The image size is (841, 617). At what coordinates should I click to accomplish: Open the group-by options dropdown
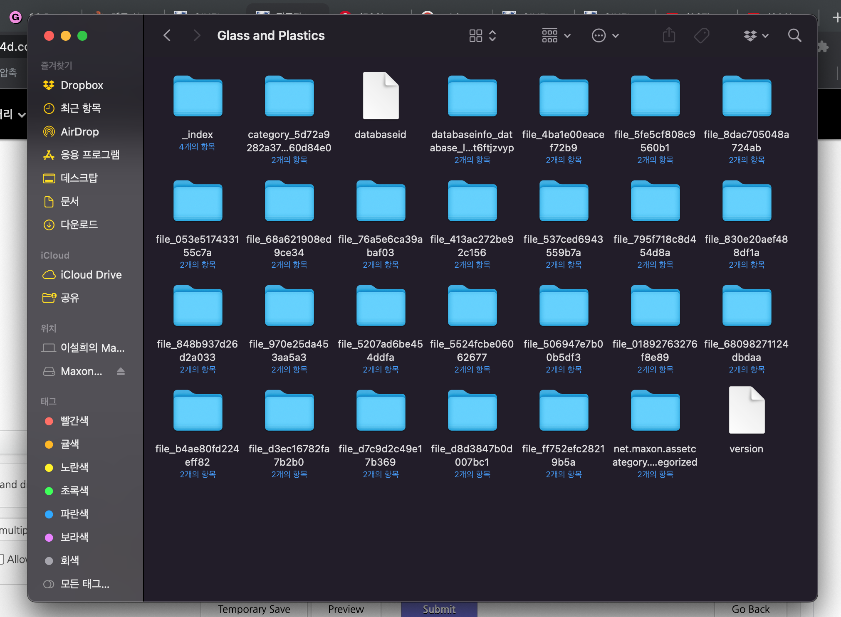(556, 36)
